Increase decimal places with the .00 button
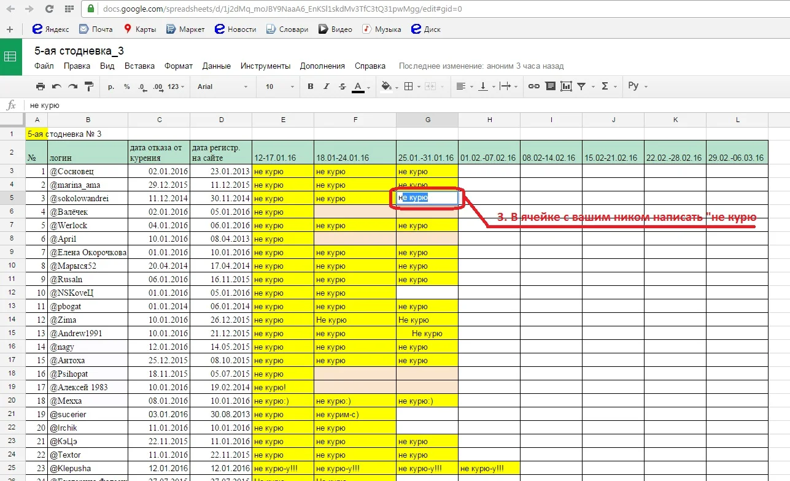 coord(158,87)
